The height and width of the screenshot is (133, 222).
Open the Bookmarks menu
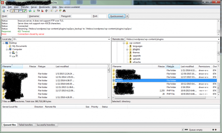pos(44,7)
